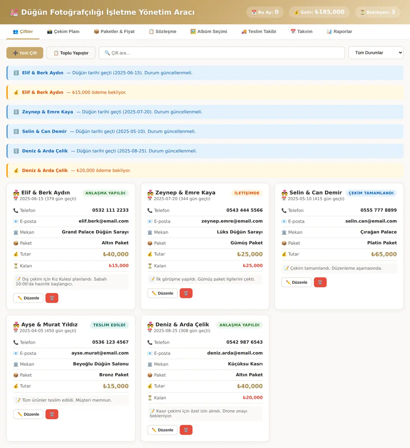Delete the Zeynep & Emre Kaya card
The image size is (410, 448).
click(186, 293)
